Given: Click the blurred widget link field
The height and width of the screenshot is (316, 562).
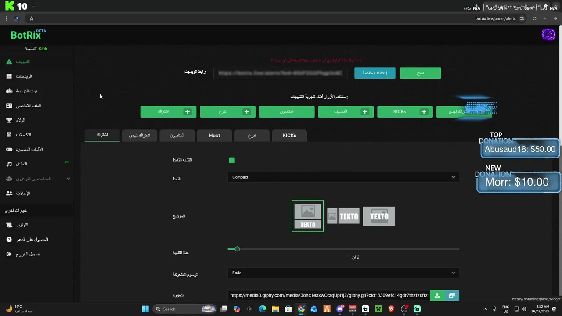Looking at the screenshot, I should point(280,73).
